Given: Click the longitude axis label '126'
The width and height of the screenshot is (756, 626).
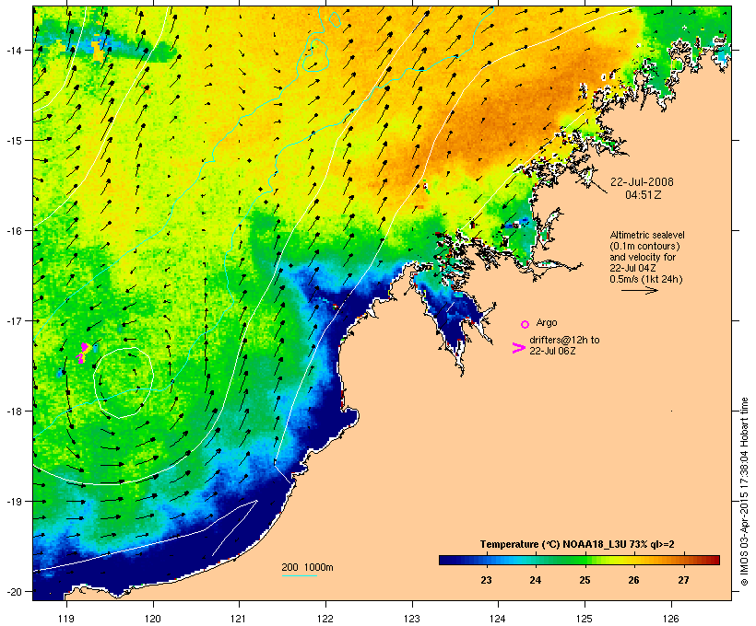Looking at the screenshot, I should 670,619.
